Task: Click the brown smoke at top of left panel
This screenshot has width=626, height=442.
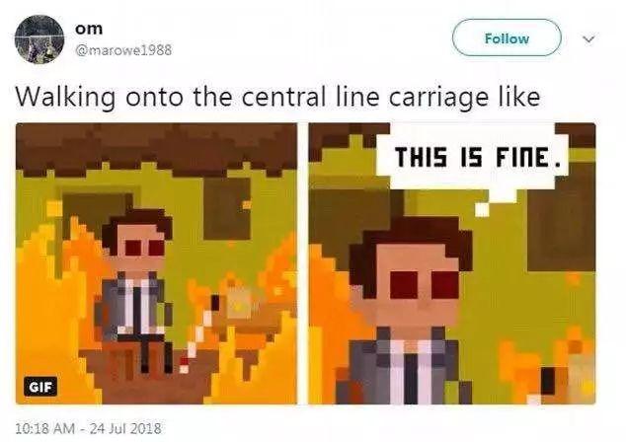Action: coord(156,150)
